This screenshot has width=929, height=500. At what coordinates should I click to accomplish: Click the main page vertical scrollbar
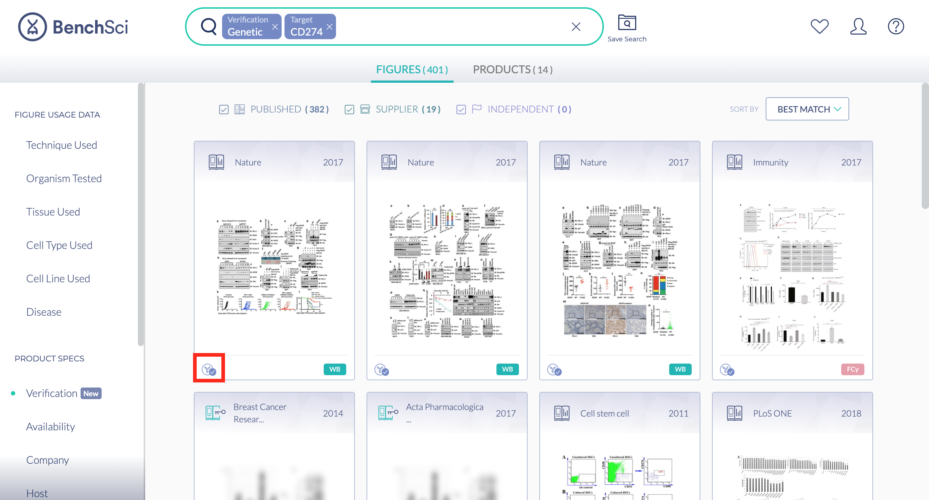[925, 145]
